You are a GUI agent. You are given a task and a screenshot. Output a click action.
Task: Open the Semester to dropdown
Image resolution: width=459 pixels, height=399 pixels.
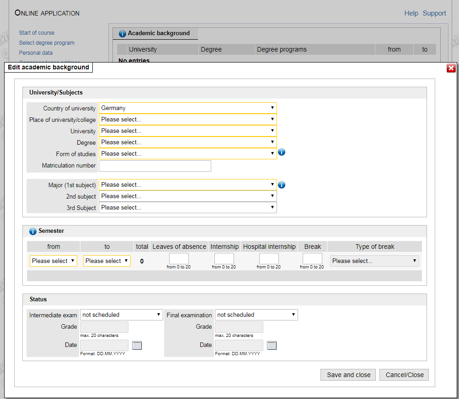click(x=107, y=261)
